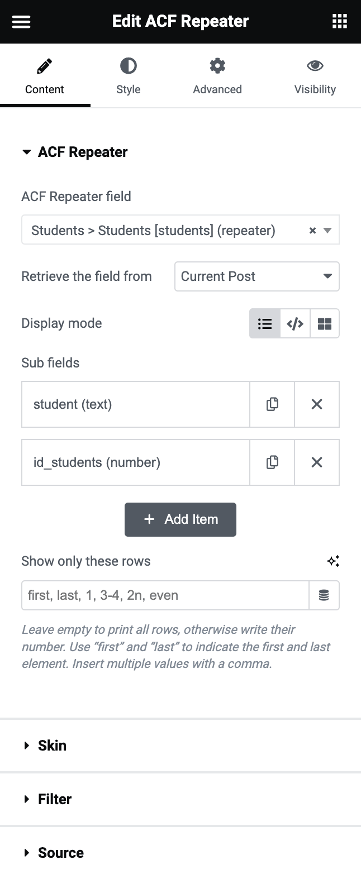Open dynamic tags for row filter
Viewport: 361px width, 879px height.
[324, 595]
